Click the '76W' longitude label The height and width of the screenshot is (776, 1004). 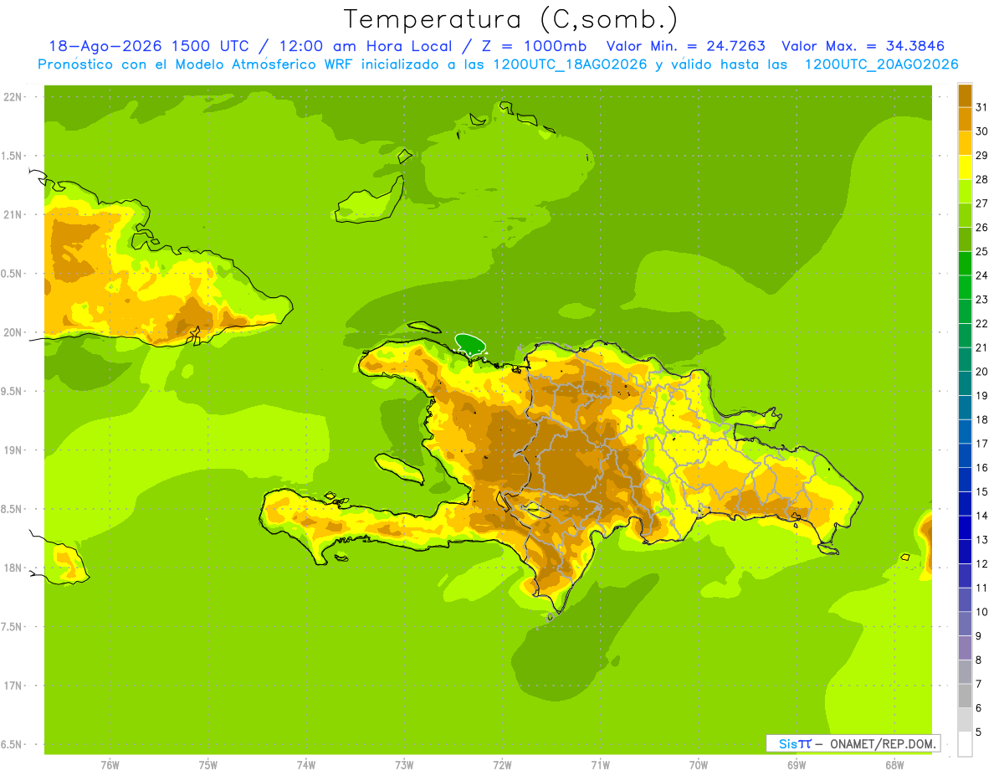pyautogui.click(x=110, y=765)
